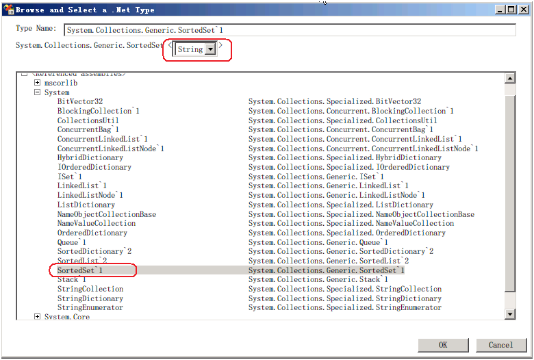Click the window icon in title bar

(8, 10)
